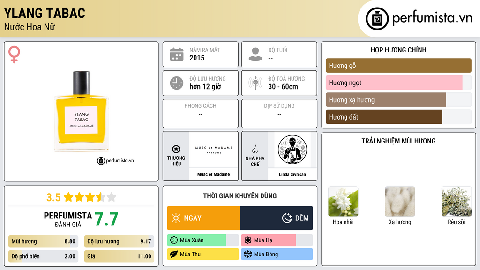The height and width of the screenshot is (270, 480).
Task: Click the female gender symbol icon
Action: point(14,54)
